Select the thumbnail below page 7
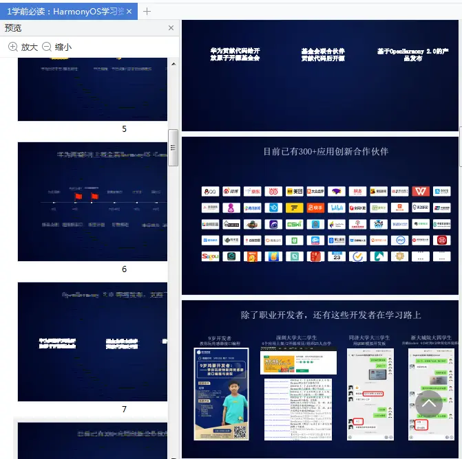 tap(92, 440)
